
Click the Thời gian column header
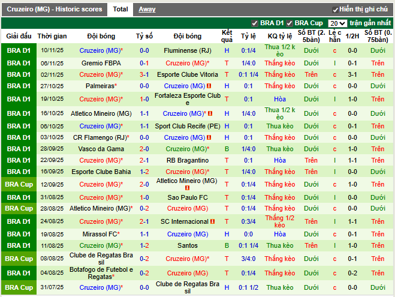[x=52, y=36]
